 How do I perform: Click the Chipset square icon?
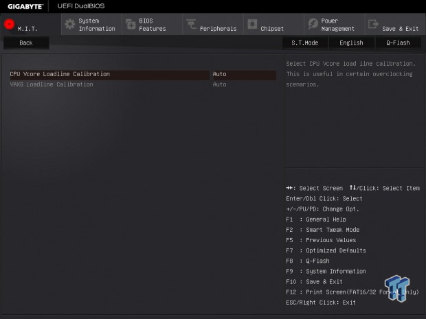pos(252,24)
